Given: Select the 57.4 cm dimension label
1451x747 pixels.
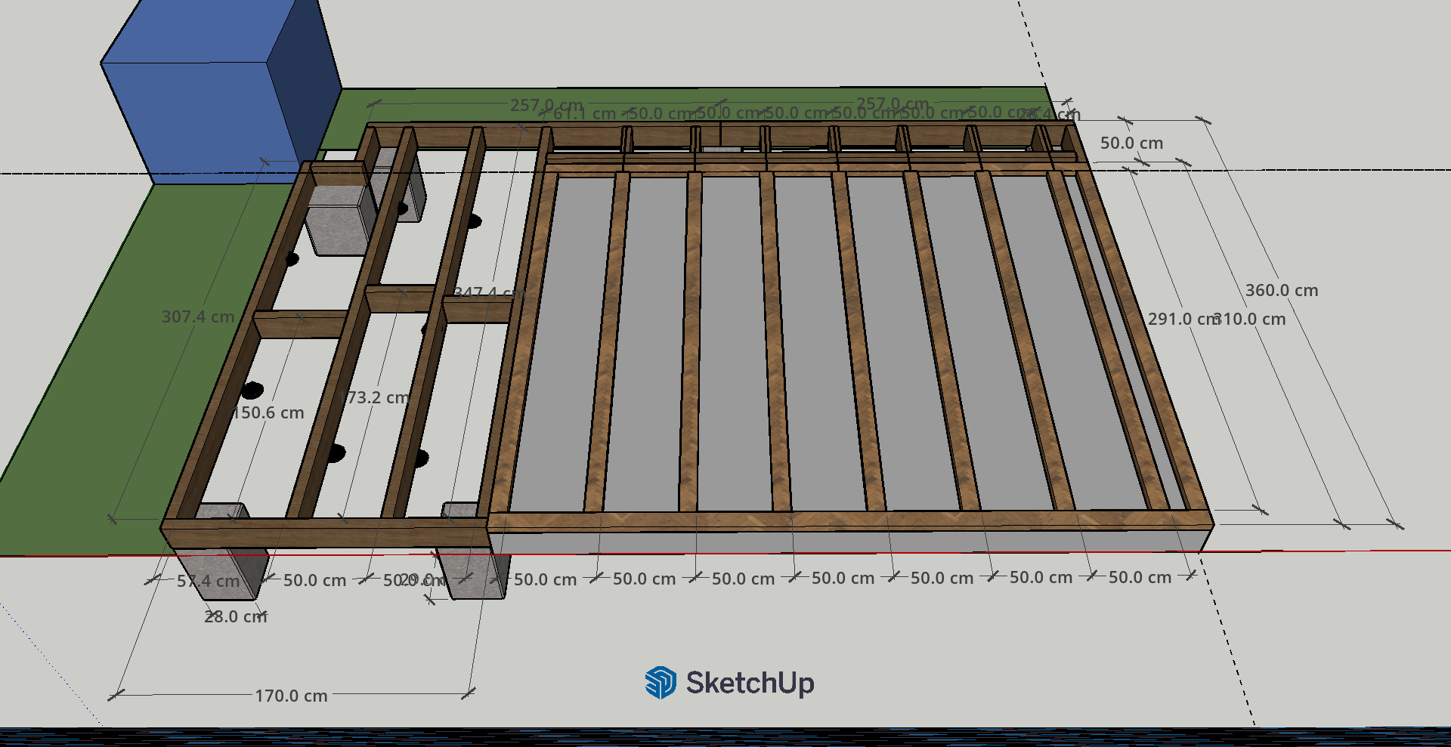Looking at the screenshot, I should point(208,581).
